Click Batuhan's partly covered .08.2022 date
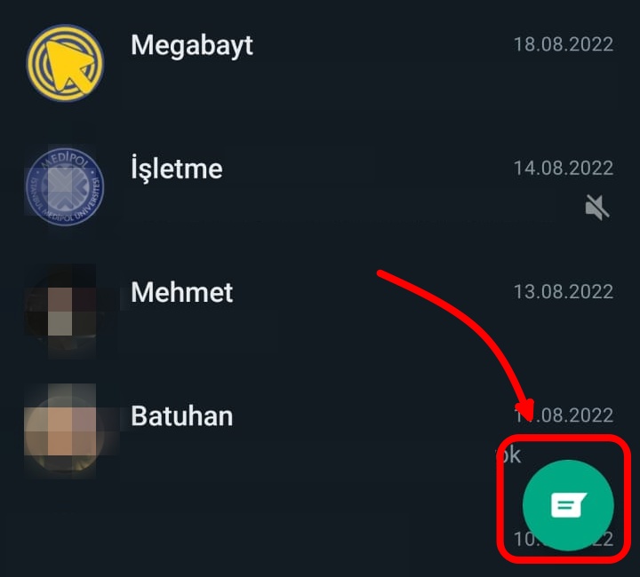 [x=564, y=415]
